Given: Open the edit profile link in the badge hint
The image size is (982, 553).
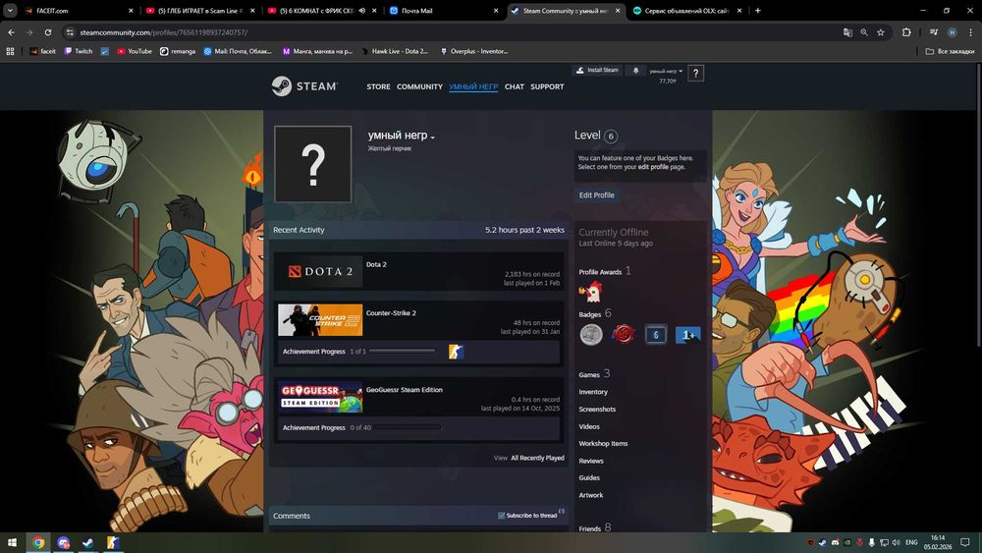Looking at the screenshot, I should [x=653, y=167].
